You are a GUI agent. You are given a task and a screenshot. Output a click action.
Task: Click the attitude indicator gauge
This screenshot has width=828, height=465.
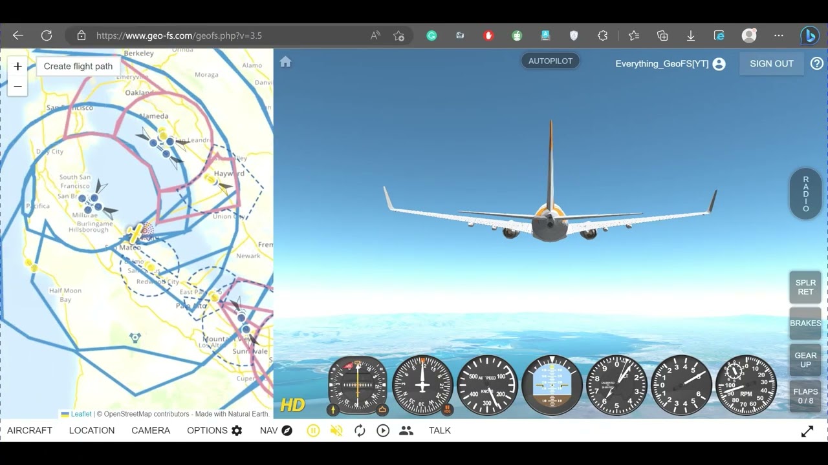pyautogui.click(x=552, y=386)
